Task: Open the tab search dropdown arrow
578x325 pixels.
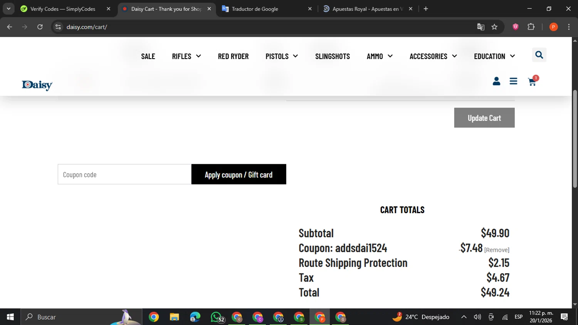Action: tap(8, 9)
